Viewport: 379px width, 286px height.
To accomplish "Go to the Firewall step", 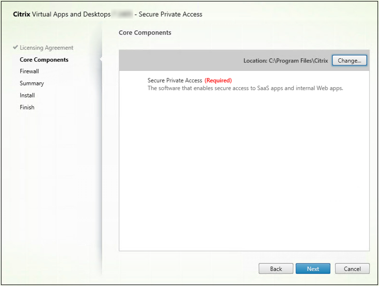I will [29, 71].
